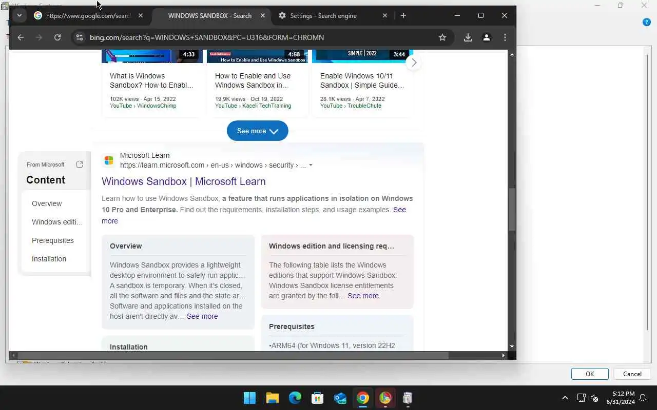Screen dimensions: 657x410
Task: Go forward in browser history
Action: click(39, 37)
